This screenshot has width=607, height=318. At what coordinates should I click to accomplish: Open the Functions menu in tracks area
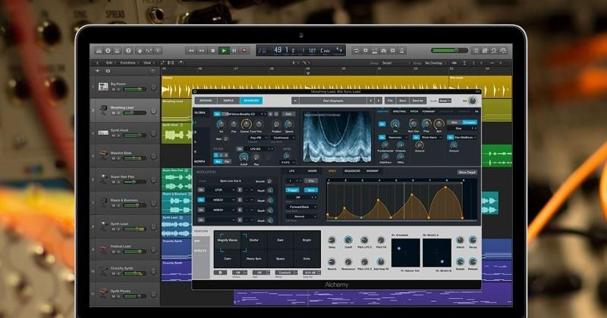(128, 63)
